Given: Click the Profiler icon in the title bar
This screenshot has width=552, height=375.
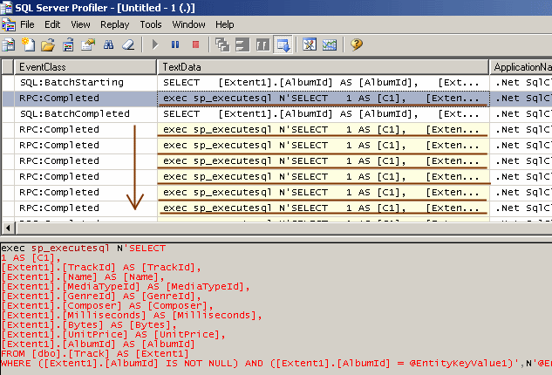Looking at the screenshot, I should [x=6, y=7].
